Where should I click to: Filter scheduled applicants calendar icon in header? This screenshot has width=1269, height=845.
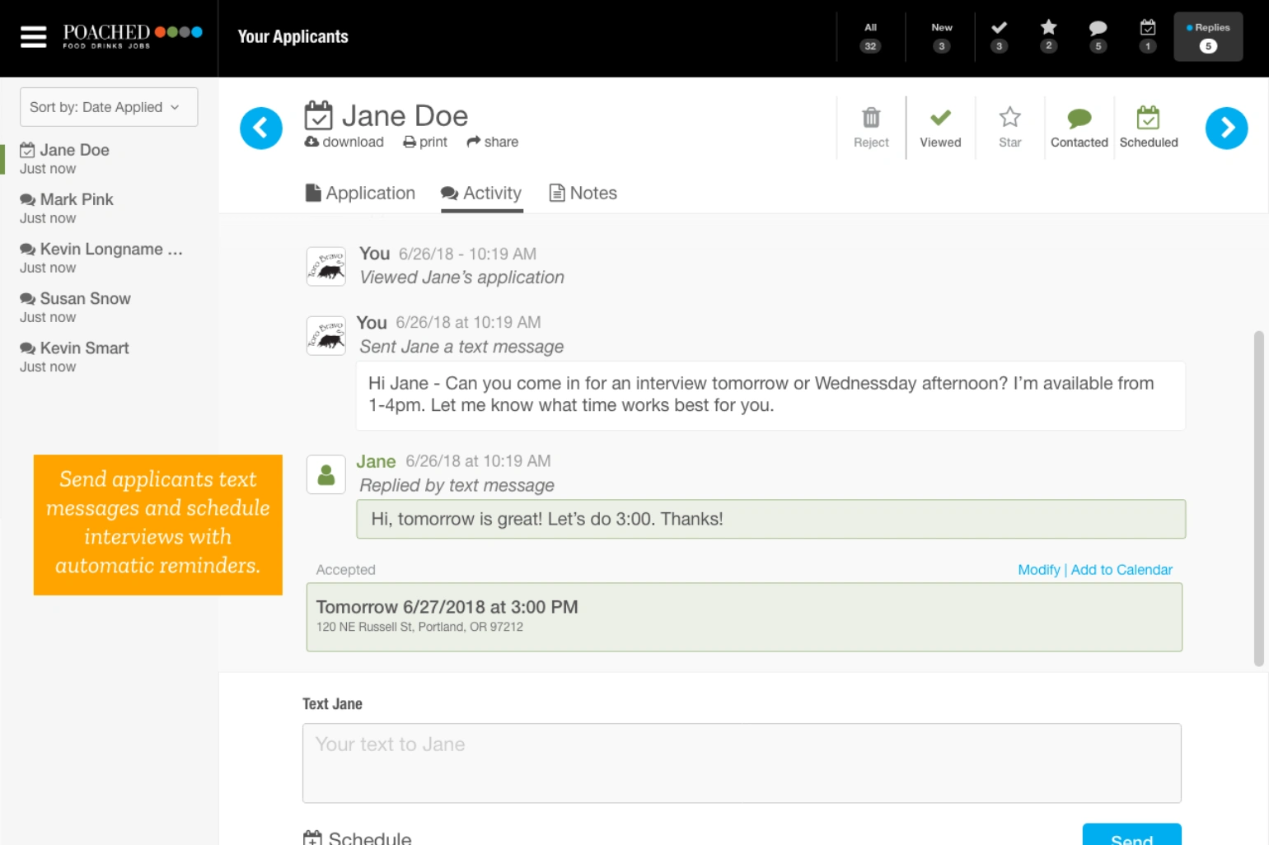1147,37
